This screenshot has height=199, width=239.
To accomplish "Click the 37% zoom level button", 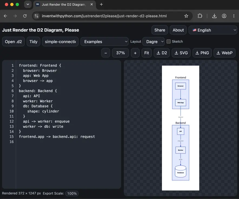I will coord(120,53).
